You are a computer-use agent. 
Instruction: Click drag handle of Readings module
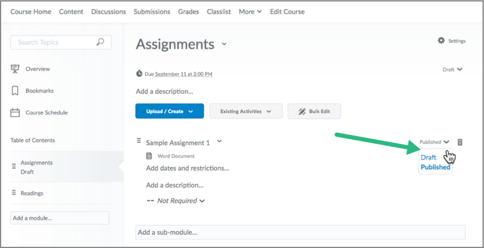click(13, 192)
